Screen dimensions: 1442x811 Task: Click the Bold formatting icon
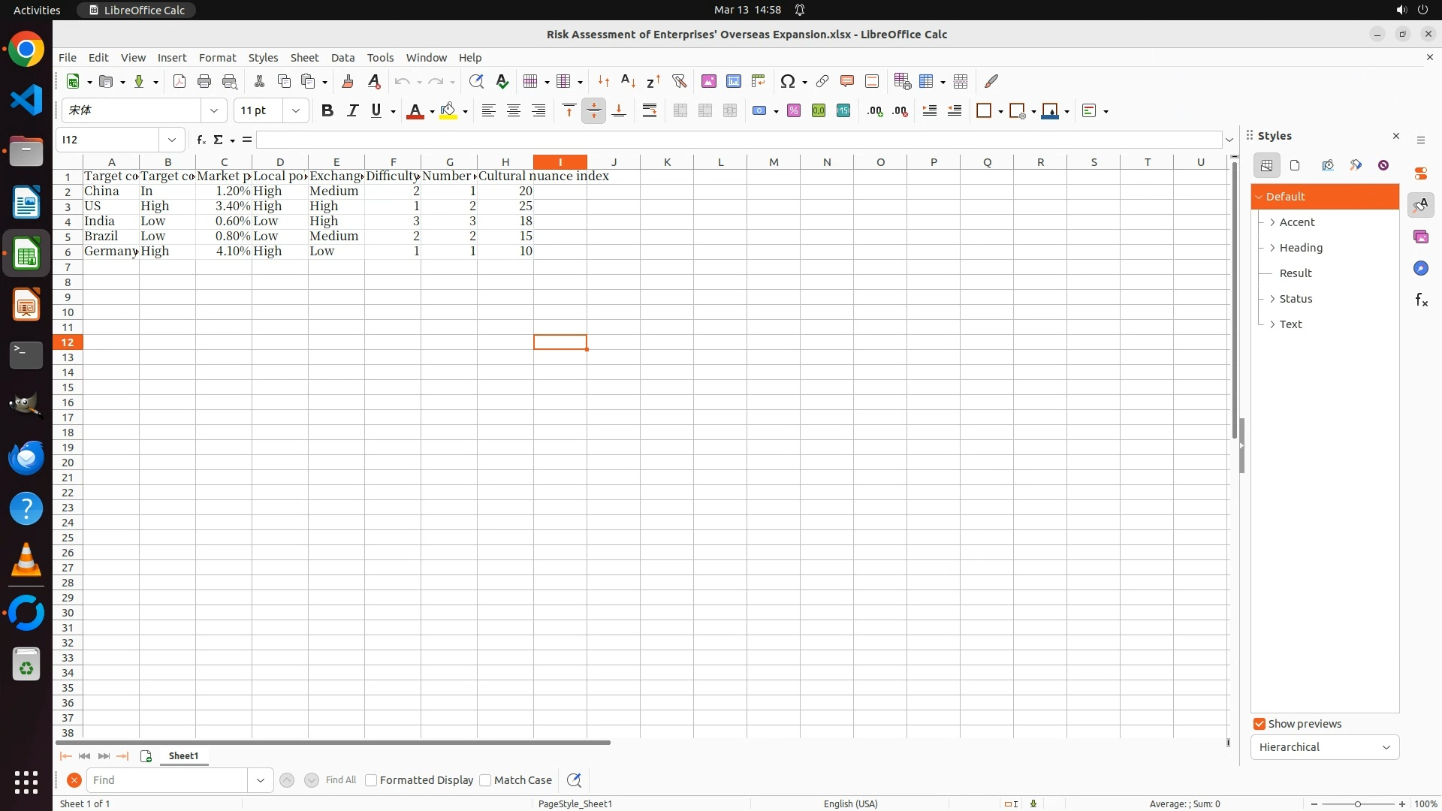click(327, 111)
